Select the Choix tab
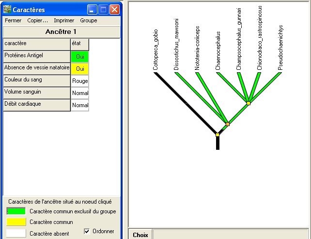This screenshot has height=239, width=311. [x=140, y=235]
